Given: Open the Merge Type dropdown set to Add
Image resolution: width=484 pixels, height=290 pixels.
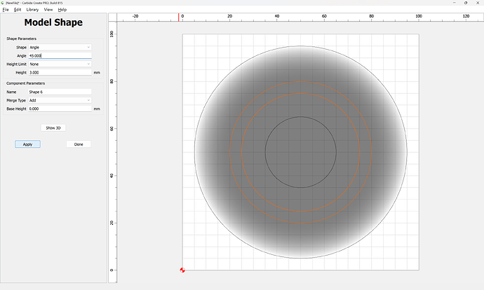Looking at the screenshot, I should click(x=60, y=100).
